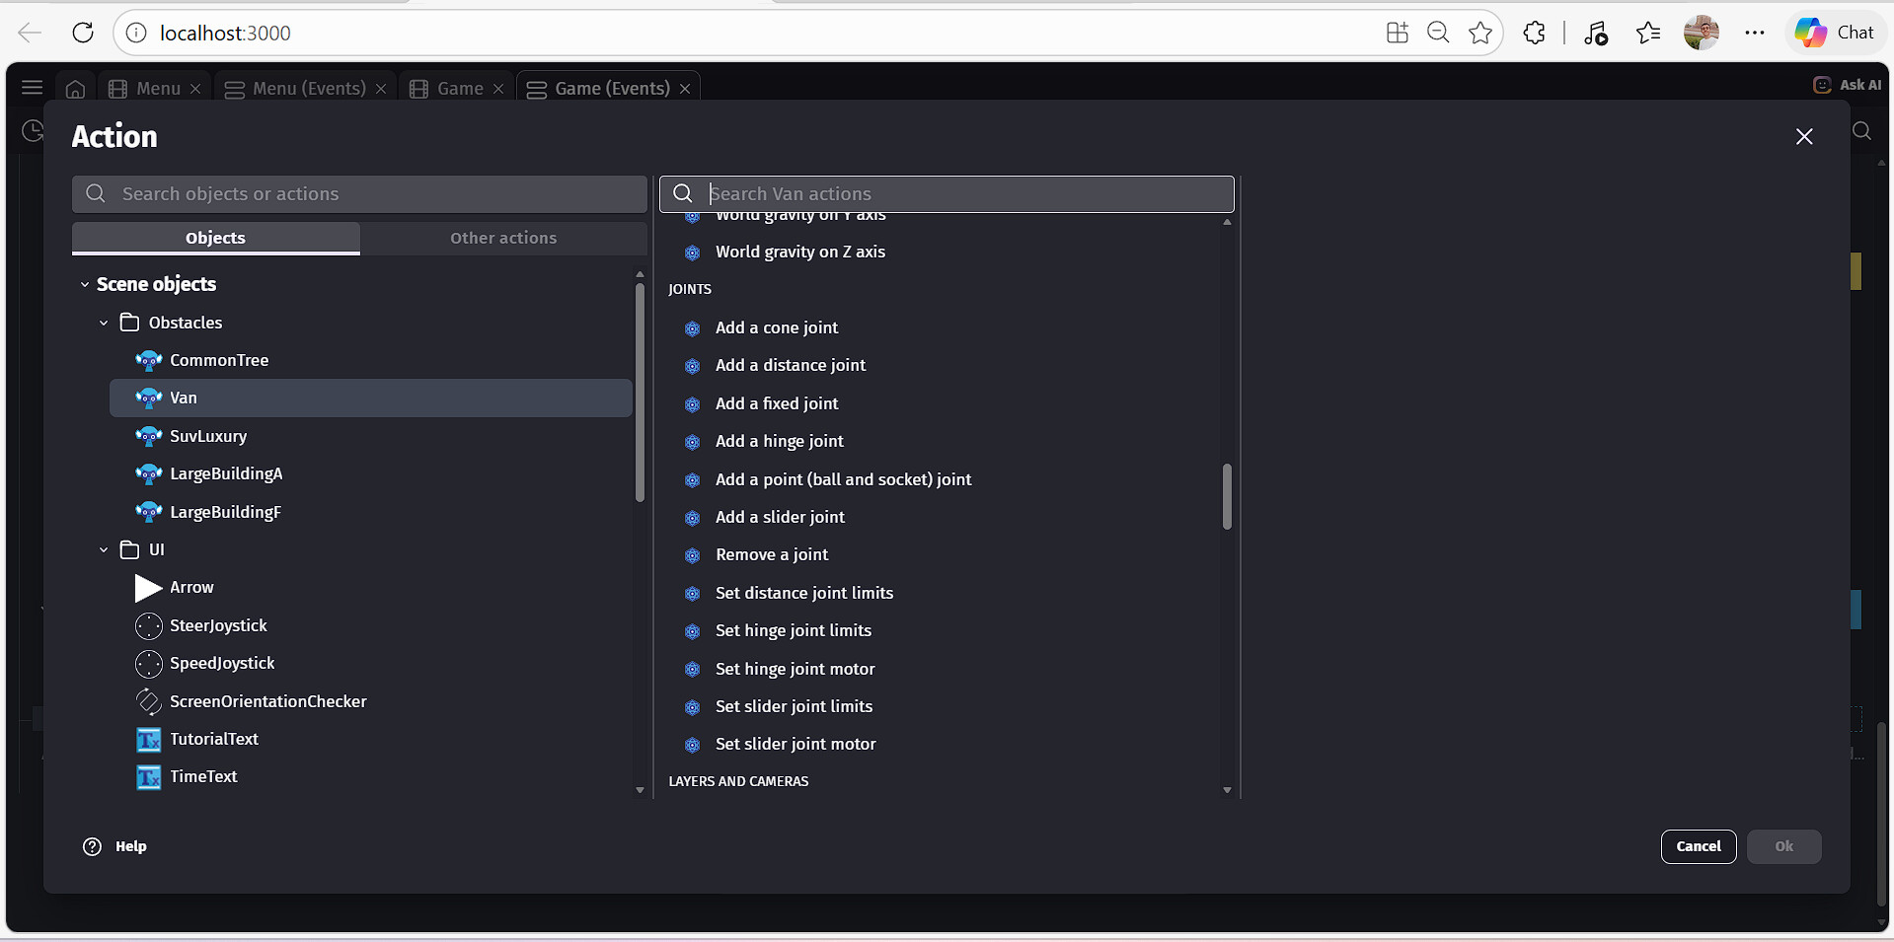Viewport: 1894px width, 942px height.
Task: Click the ScreenOrientationChecker object icon
Action: tap(148, 702)
